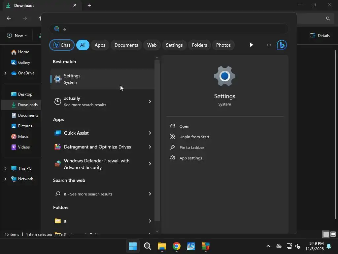Open File Explorer from the taskbar
The width and height of the screenshot is (338, 254).
(162, 246)
